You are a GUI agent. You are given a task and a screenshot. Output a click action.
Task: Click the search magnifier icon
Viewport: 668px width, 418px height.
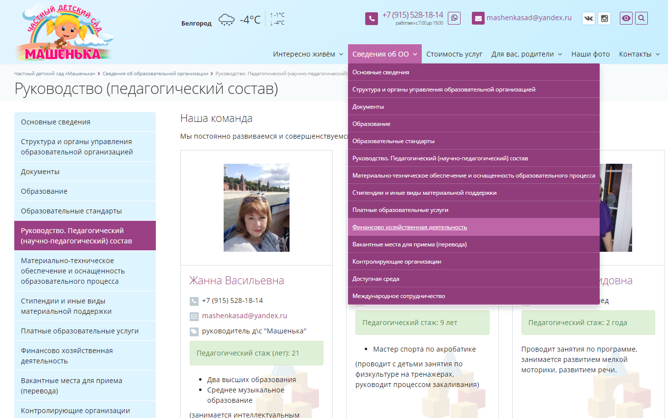click(641, 19)
